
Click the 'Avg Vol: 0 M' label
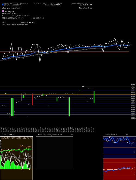85,5
